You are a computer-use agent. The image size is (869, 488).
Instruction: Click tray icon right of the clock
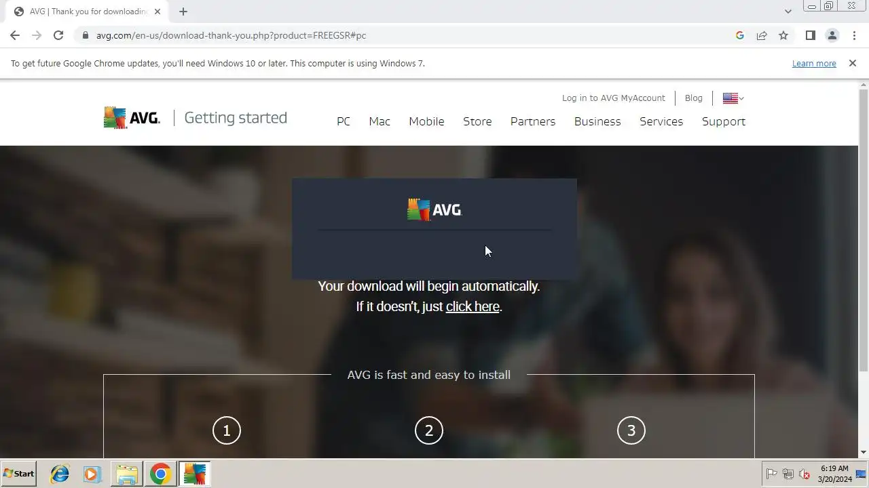(861, 474)
